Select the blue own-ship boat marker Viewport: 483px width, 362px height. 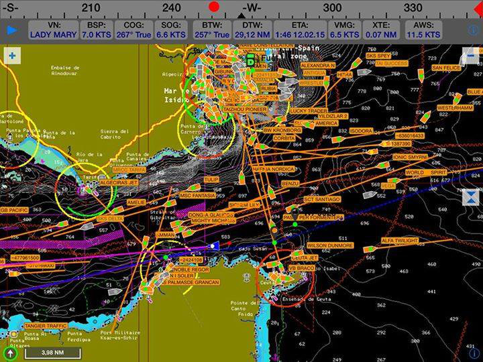(213, 245)
